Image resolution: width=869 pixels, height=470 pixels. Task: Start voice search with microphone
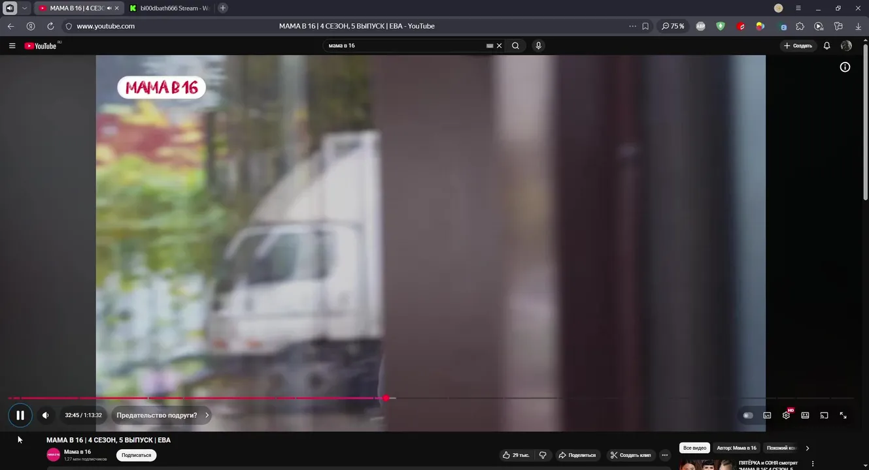pyautogui.click(x=538, y=46)
